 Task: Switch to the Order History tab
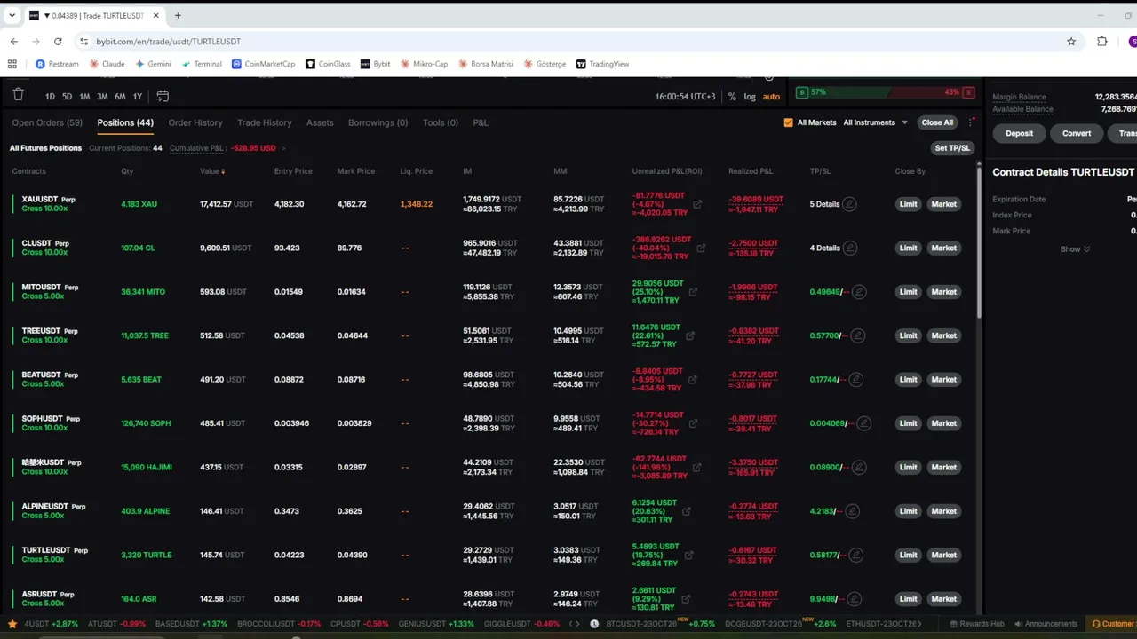click(x=195, y=122)
